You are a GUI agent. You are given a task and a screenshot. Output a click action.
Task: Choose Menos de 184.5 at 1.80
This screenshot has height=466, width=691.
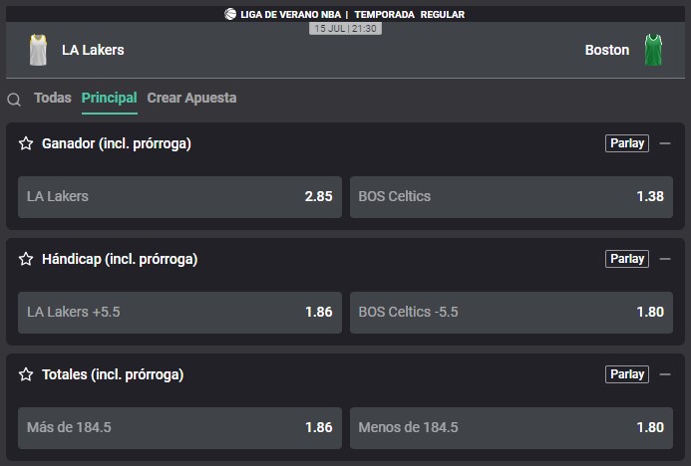coord(512,428)
